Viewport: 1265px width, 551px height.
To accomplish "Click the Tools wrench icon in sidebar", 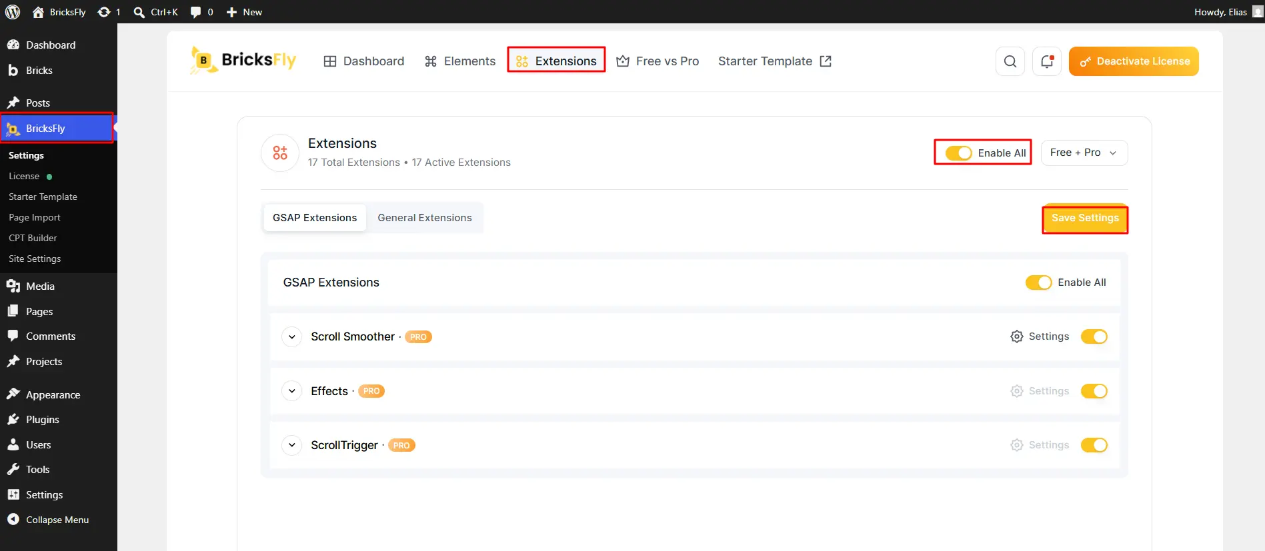I will [13, 469].
